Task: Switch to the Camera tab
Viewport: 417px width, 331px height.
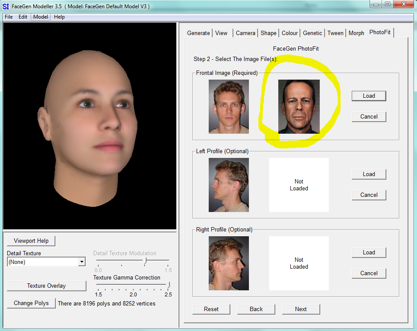Action: coord(245,32)
